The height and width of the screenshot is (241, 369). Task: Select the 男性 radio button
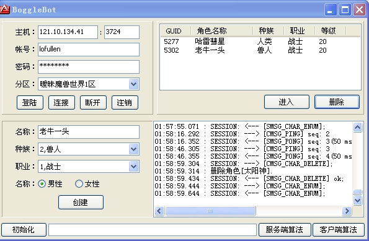click(x=42, y=183)
